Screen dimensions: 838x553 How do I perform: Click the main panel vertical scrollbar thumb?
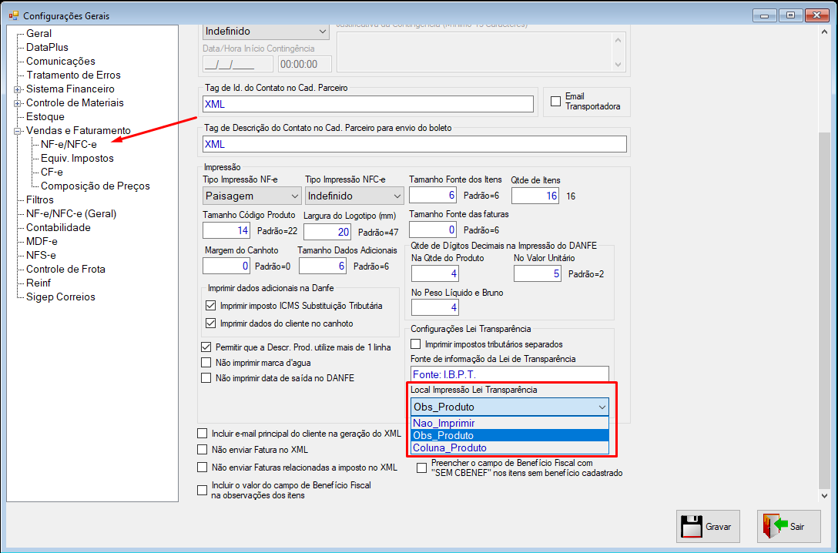[825, 310]
